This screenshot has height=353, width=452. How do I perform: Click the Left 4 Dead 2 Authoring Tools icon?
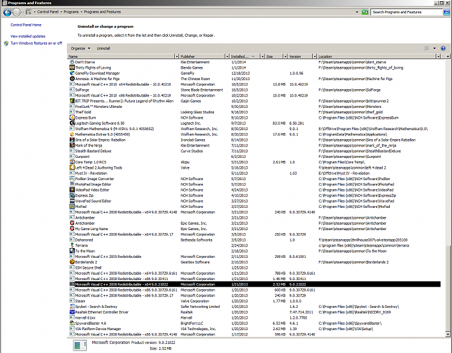pos(72,167)
